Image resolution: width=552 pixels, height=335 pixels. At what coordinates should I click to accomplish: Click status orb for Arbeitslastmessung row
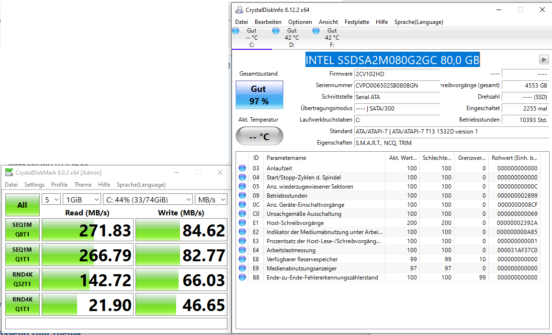point(242,250)
